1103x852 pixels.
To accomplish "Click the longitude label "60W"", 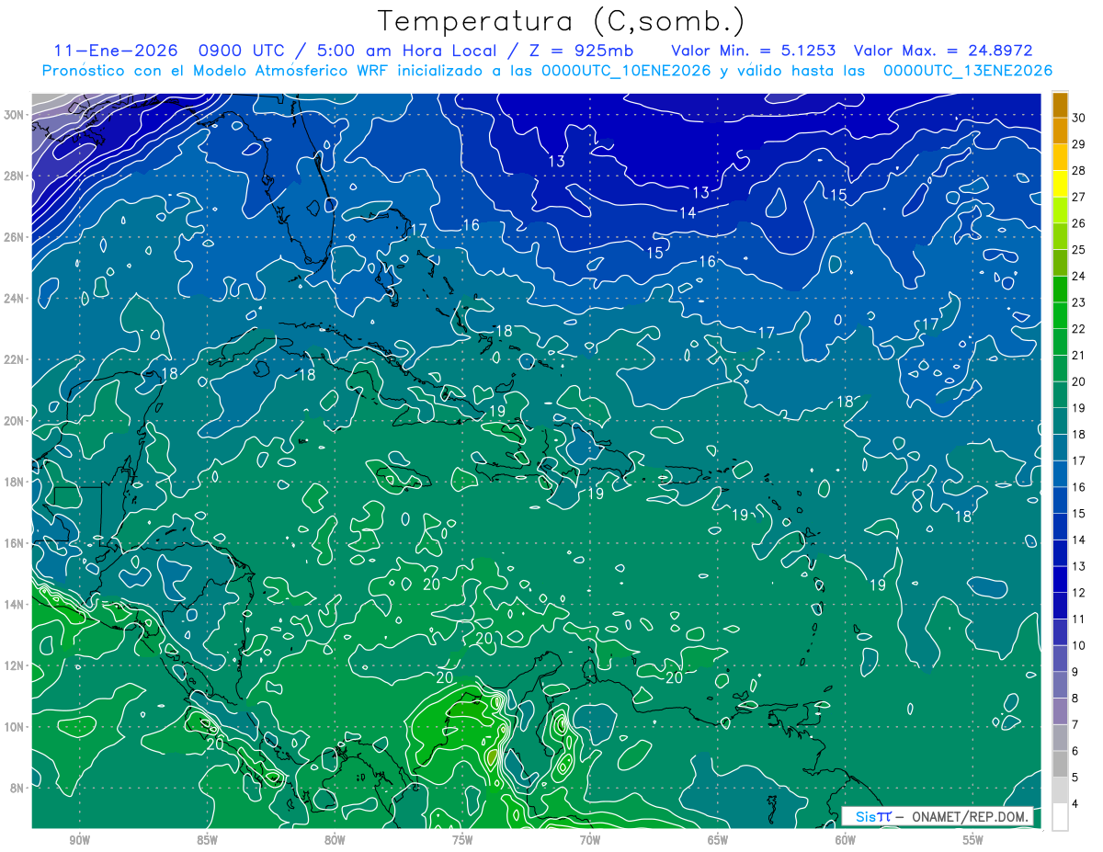I will click(846, 840).
